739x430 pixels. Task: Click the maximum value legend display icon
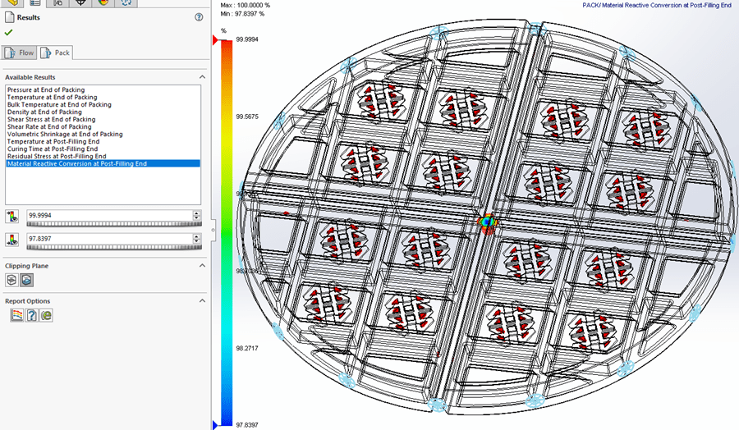[x=11, y=216]
